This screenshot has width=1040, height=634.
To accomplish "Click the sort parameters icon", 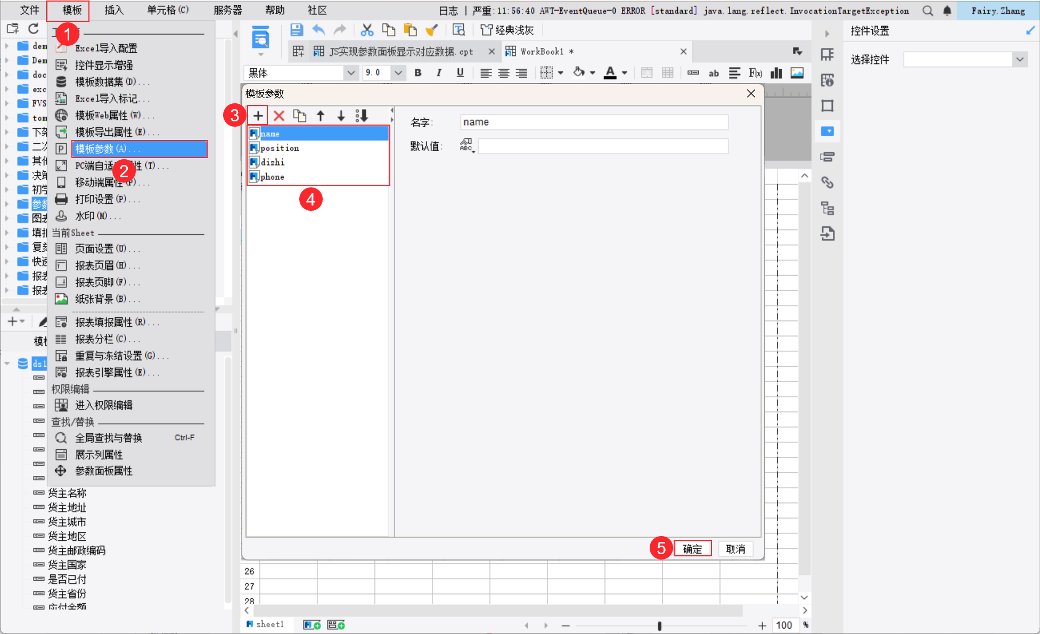I will [362, 116].
